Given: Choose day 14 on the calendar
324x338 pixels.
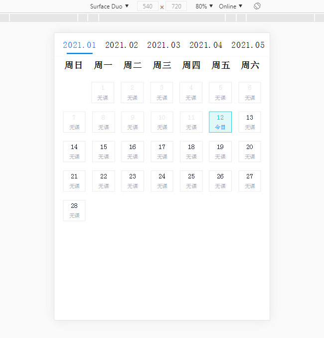Looking at the screenshot, I should 74,152.
